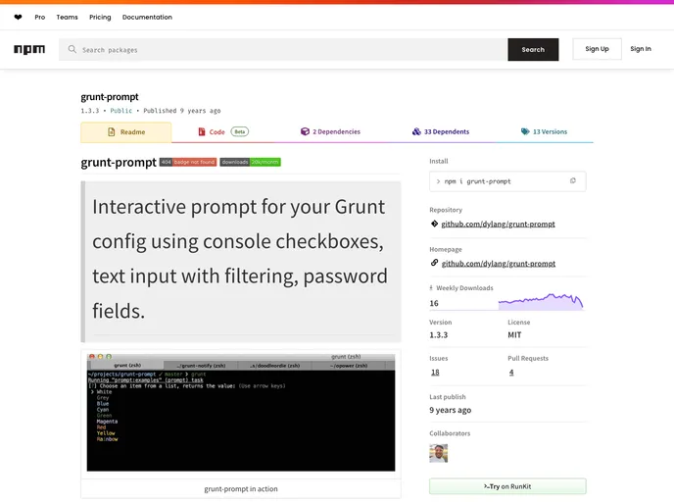Click the chain-link icon beside Homepage link
The height and width of the screenshot is (502, 674).
point(434,263)
